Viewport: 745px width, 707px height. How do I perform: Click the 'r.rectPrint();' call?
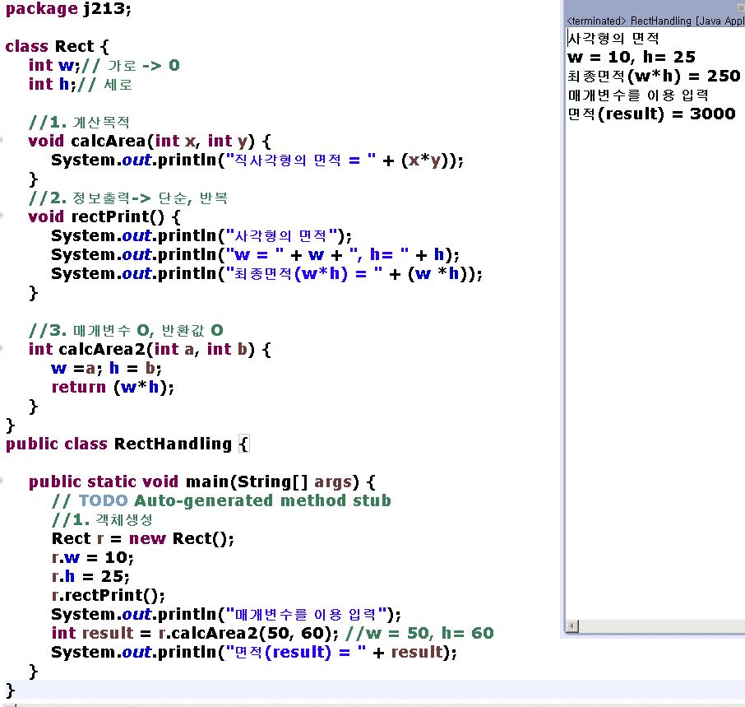point(109,596)
